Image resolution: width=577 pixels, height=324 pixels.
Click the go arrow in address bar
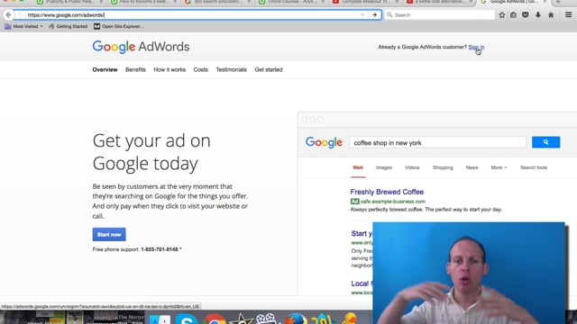pyautogui.click(x=375, y=15)
